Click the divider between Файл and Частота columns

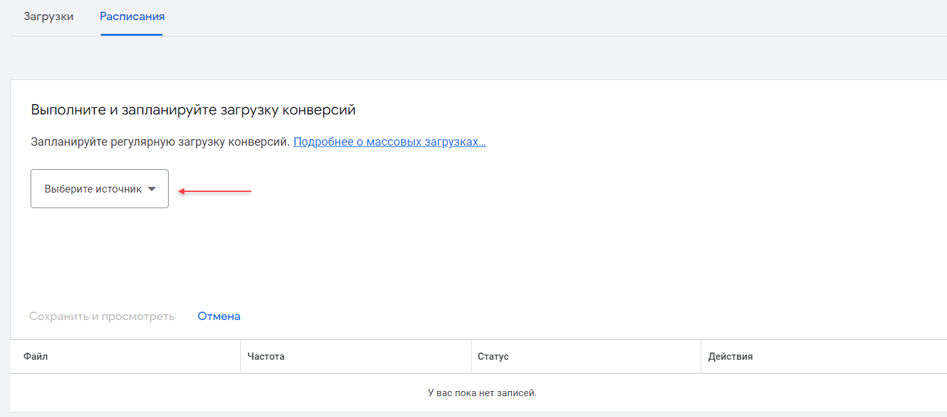point(240,356)
